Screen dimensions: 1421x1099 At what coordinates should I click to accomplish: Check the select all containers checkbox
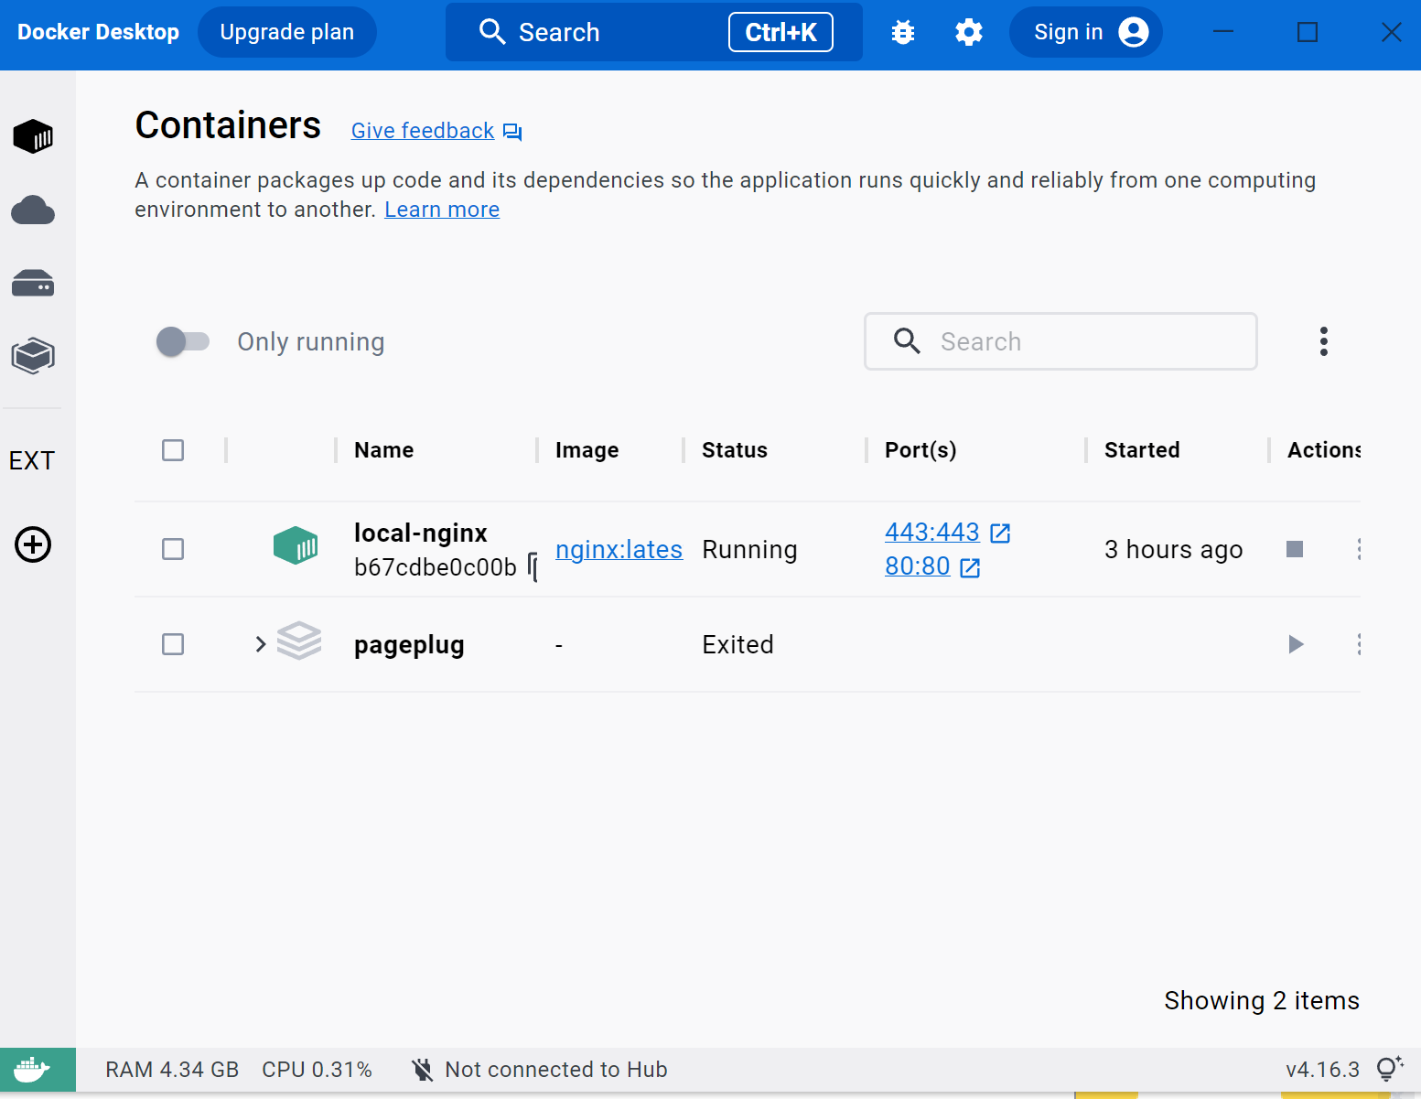(x=173, y=450)
